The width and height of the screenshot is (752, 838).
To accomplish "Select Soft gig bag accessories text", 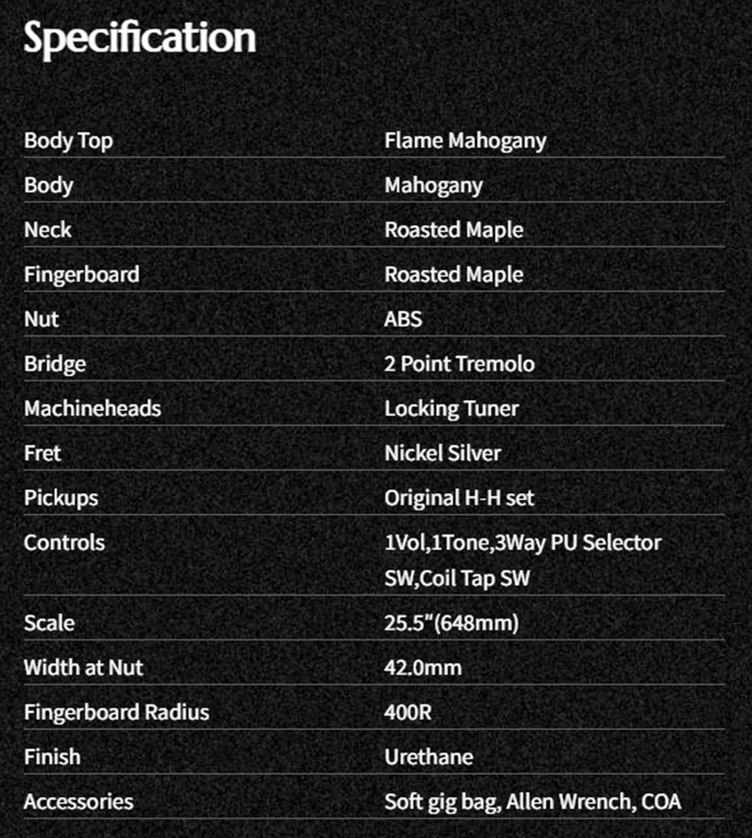I will click(442, 802).
